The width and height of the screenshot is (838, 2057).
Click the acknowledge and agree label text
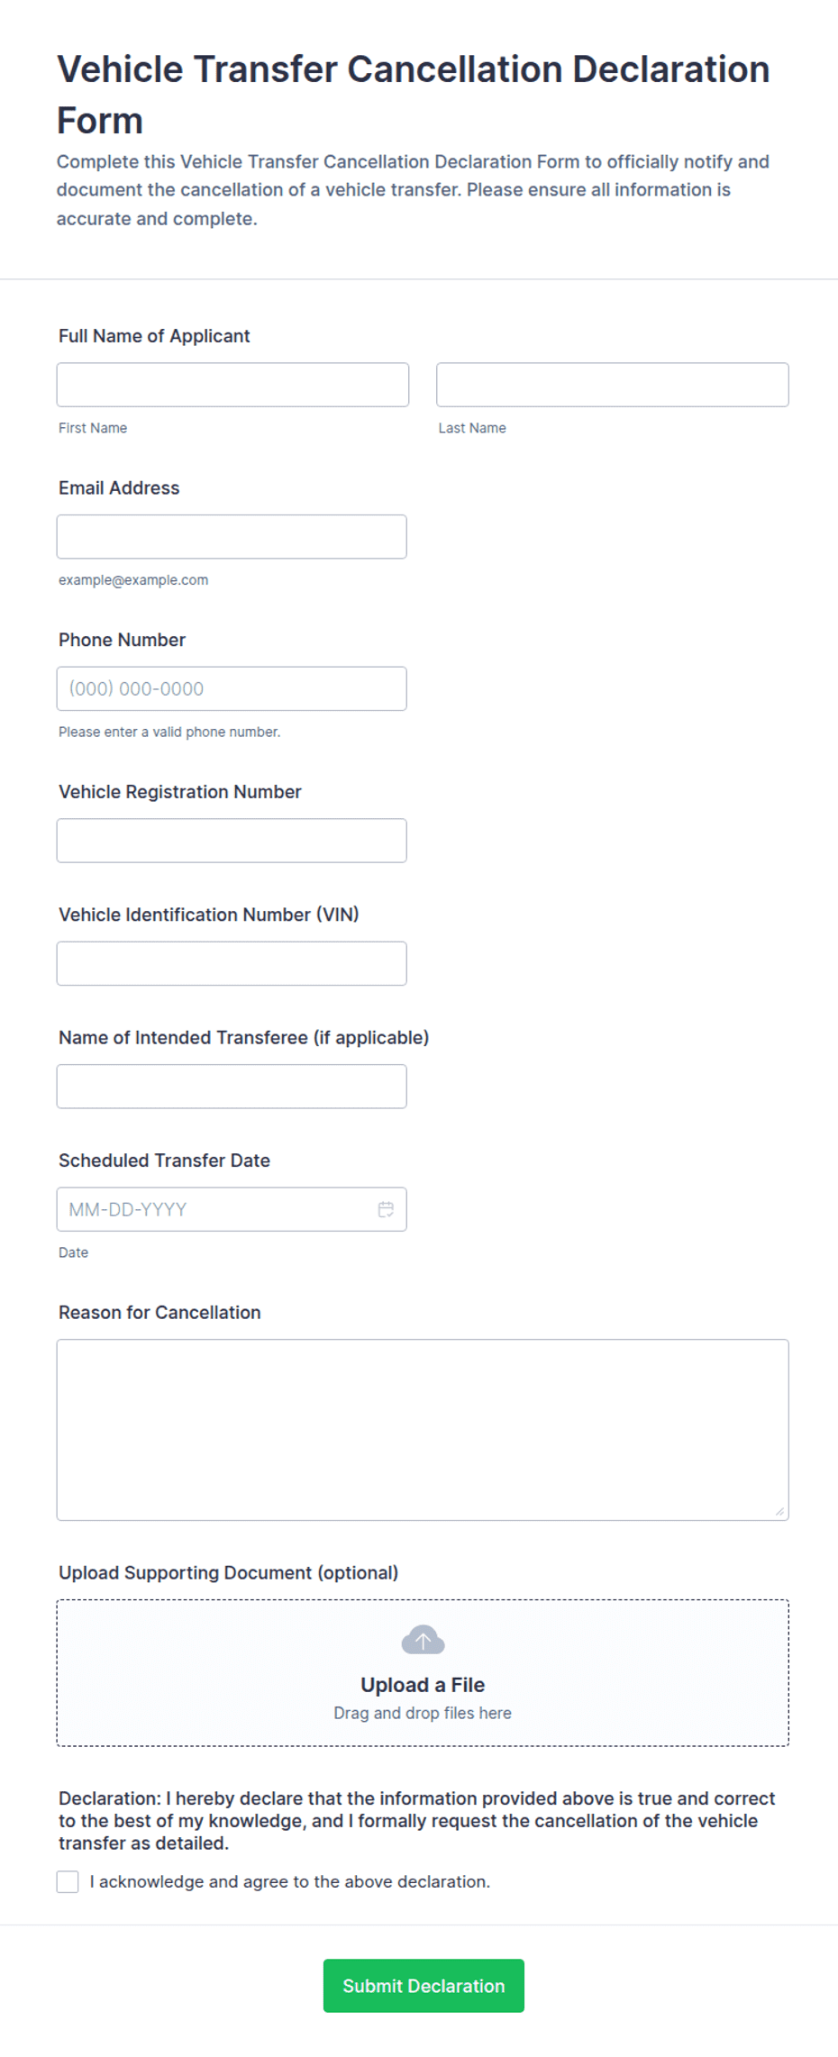coord(290,1881)
